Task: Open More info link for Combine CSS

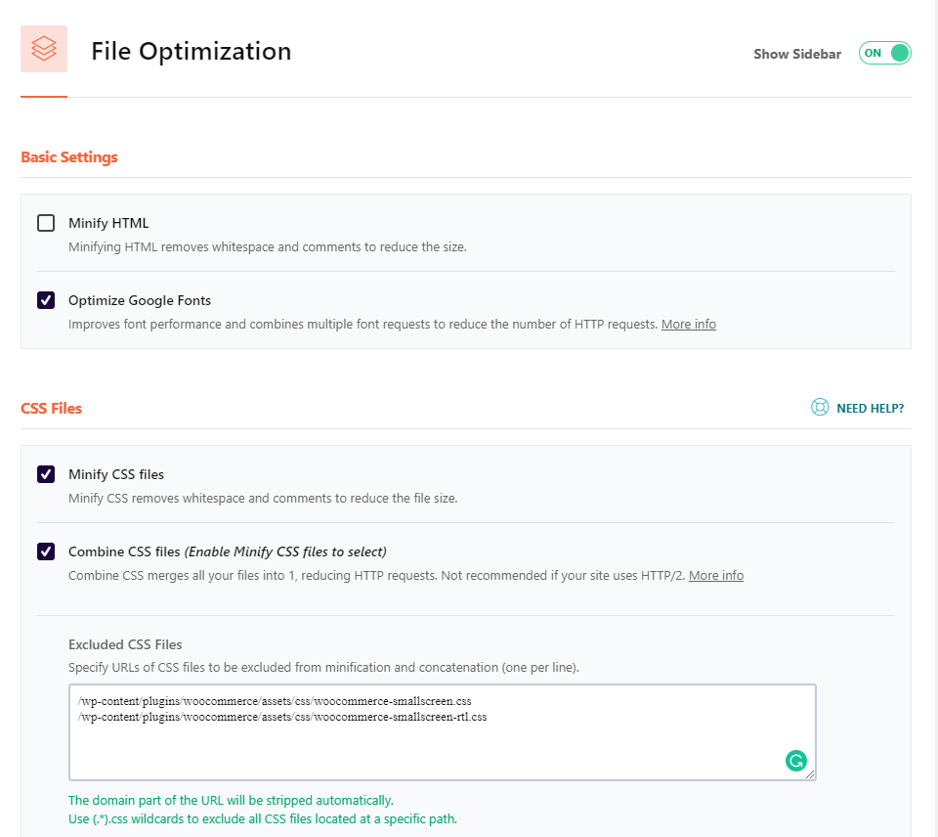Action: pos(716,575)
